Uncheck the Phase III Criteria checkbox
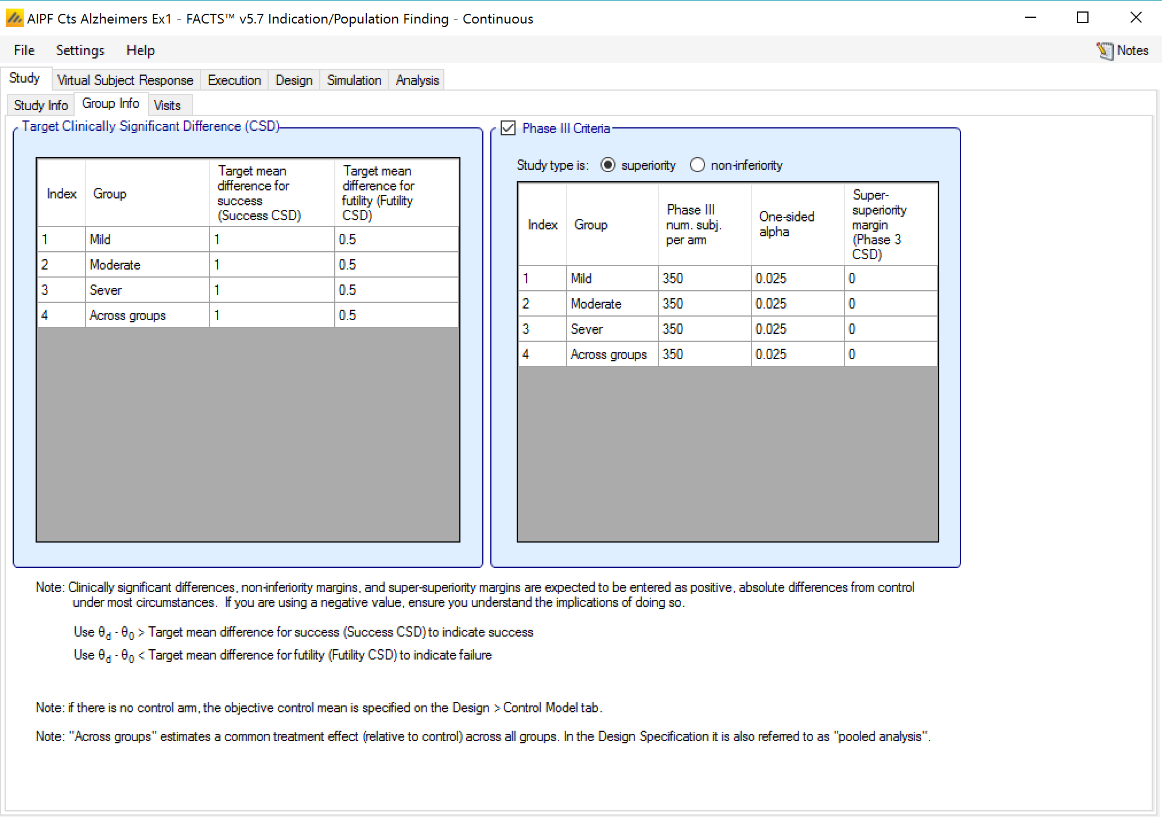 [x=508, y=128]
